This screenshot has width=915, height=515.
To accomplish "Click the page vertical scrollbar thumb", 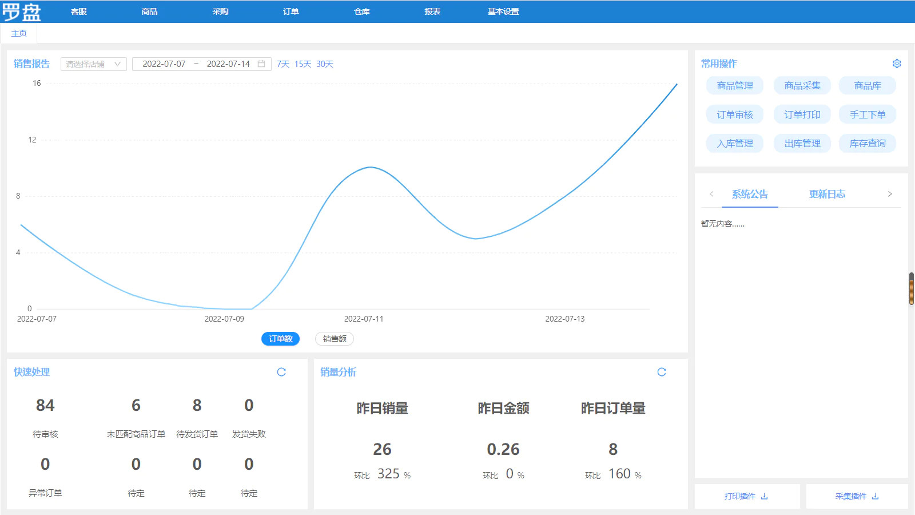I will pos(912,289).
